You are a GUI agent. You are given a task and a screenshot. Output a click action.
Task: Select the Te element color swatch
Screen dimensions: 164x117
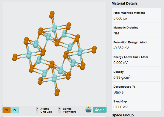pyautogui.click(x=7, y=110)
